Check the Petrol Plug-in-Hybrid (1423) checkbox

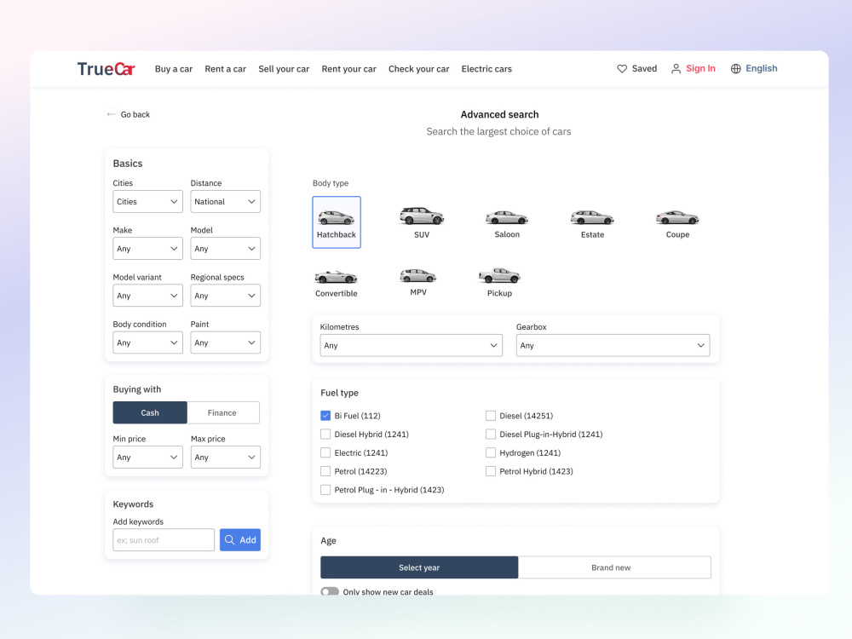click(x=325, y=490)
